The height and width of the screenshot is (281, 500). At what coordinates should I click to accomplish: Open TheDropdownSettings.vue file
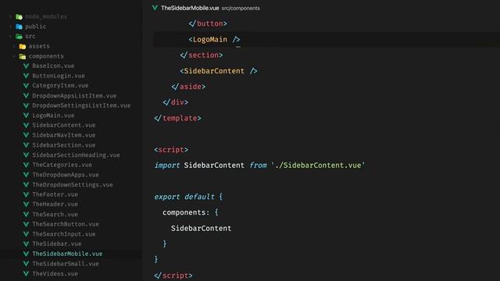[x=73, y=184]
